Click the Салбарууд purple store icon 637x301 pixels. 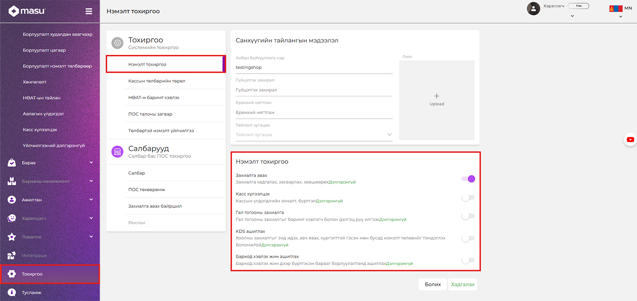point(118,151)
